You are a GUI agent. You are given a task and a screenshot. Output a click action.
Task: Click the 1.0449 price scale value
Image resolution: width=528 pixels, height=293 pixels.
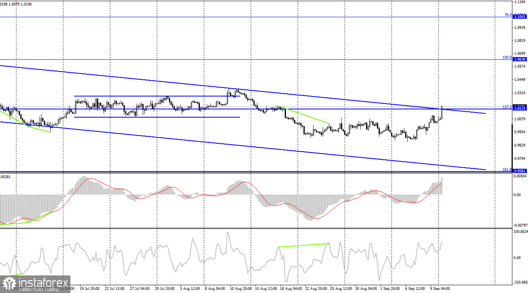(x=520, y=80)
